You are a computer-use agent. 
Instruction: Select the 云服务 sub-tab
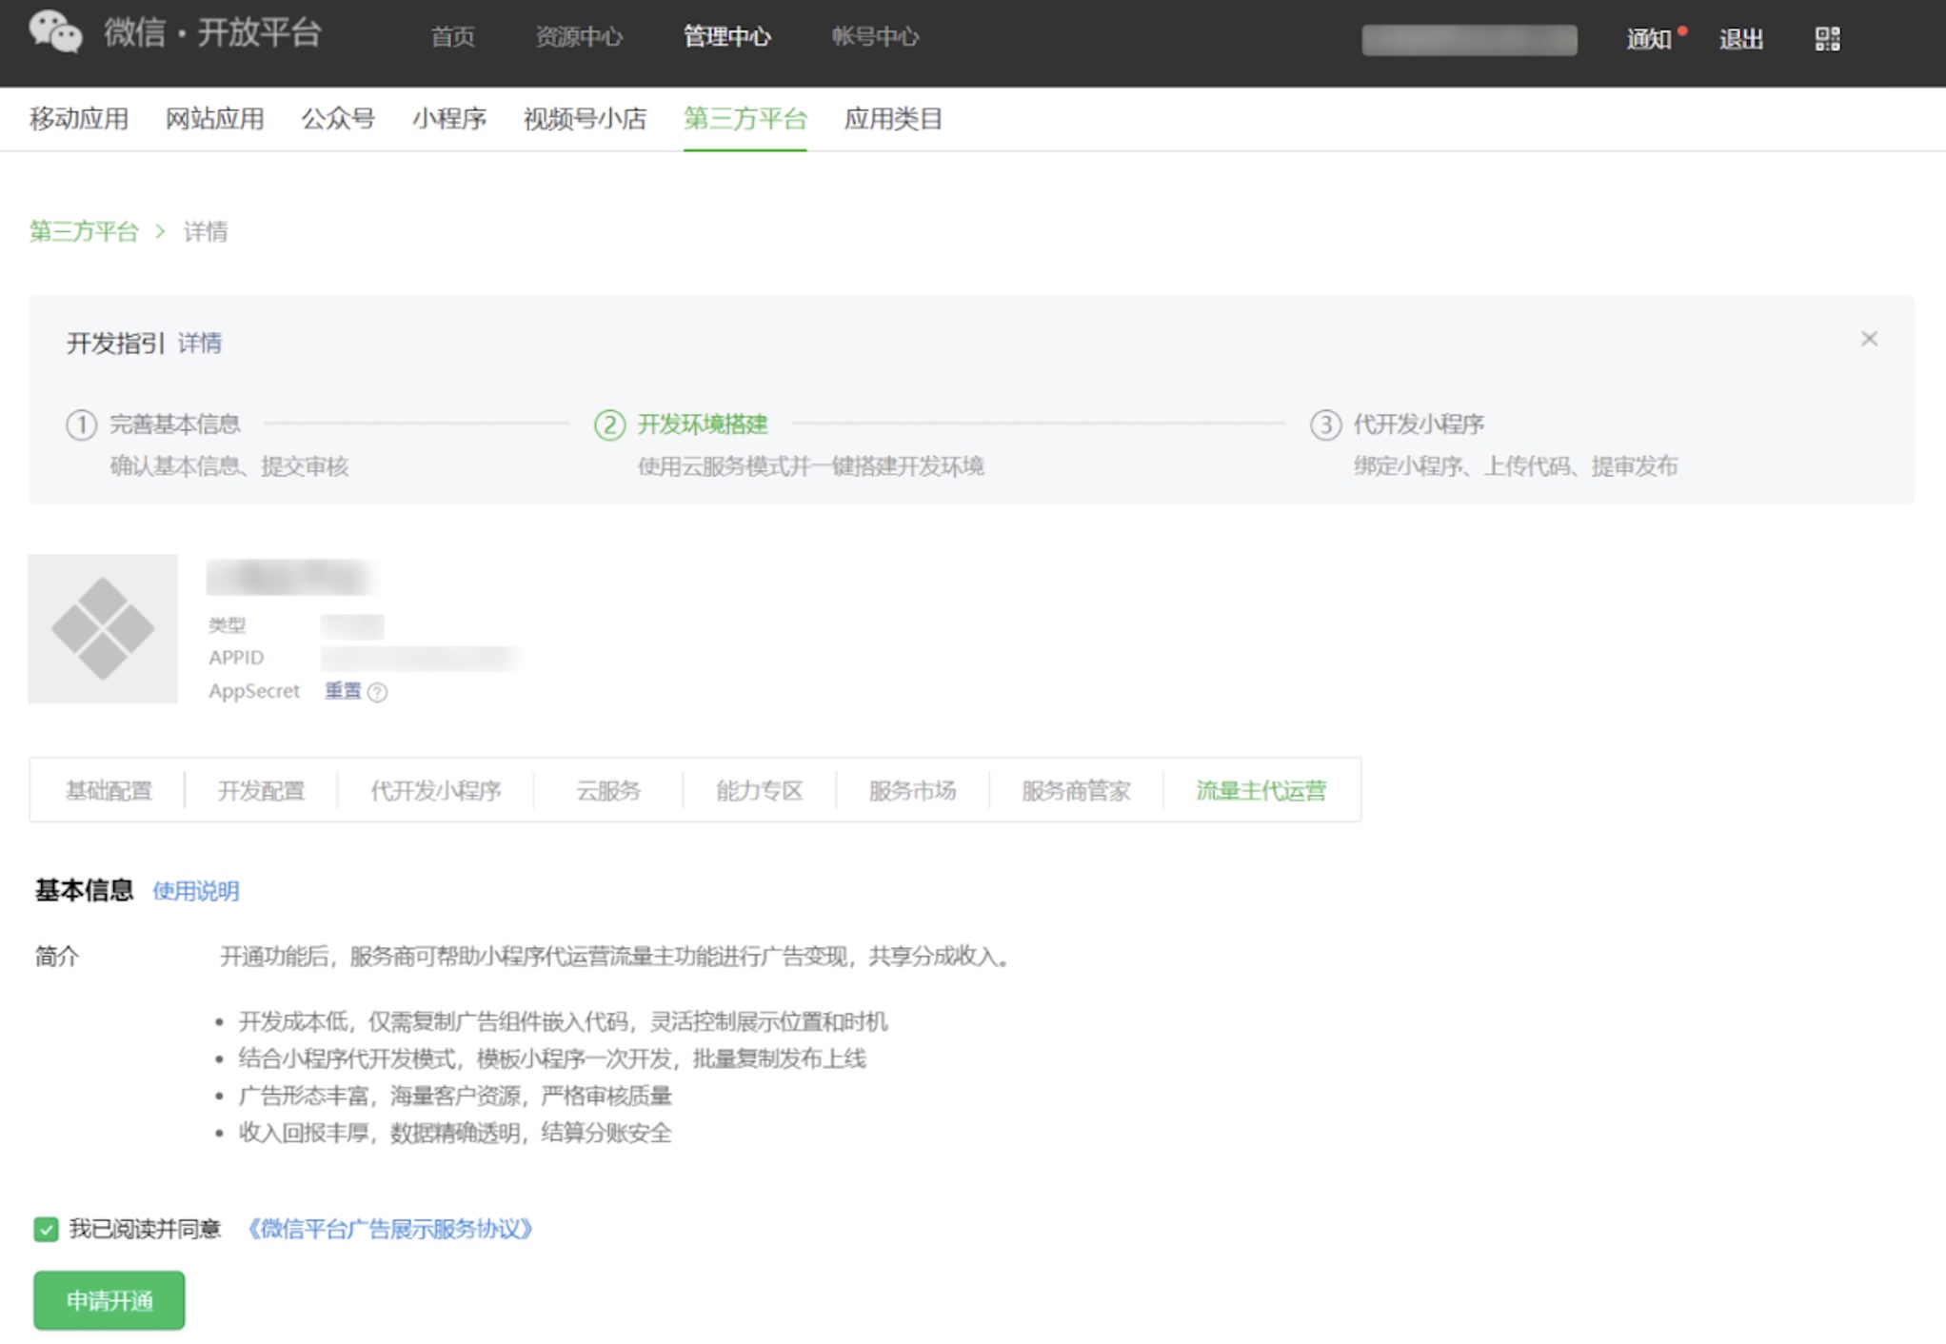(608, 790)
